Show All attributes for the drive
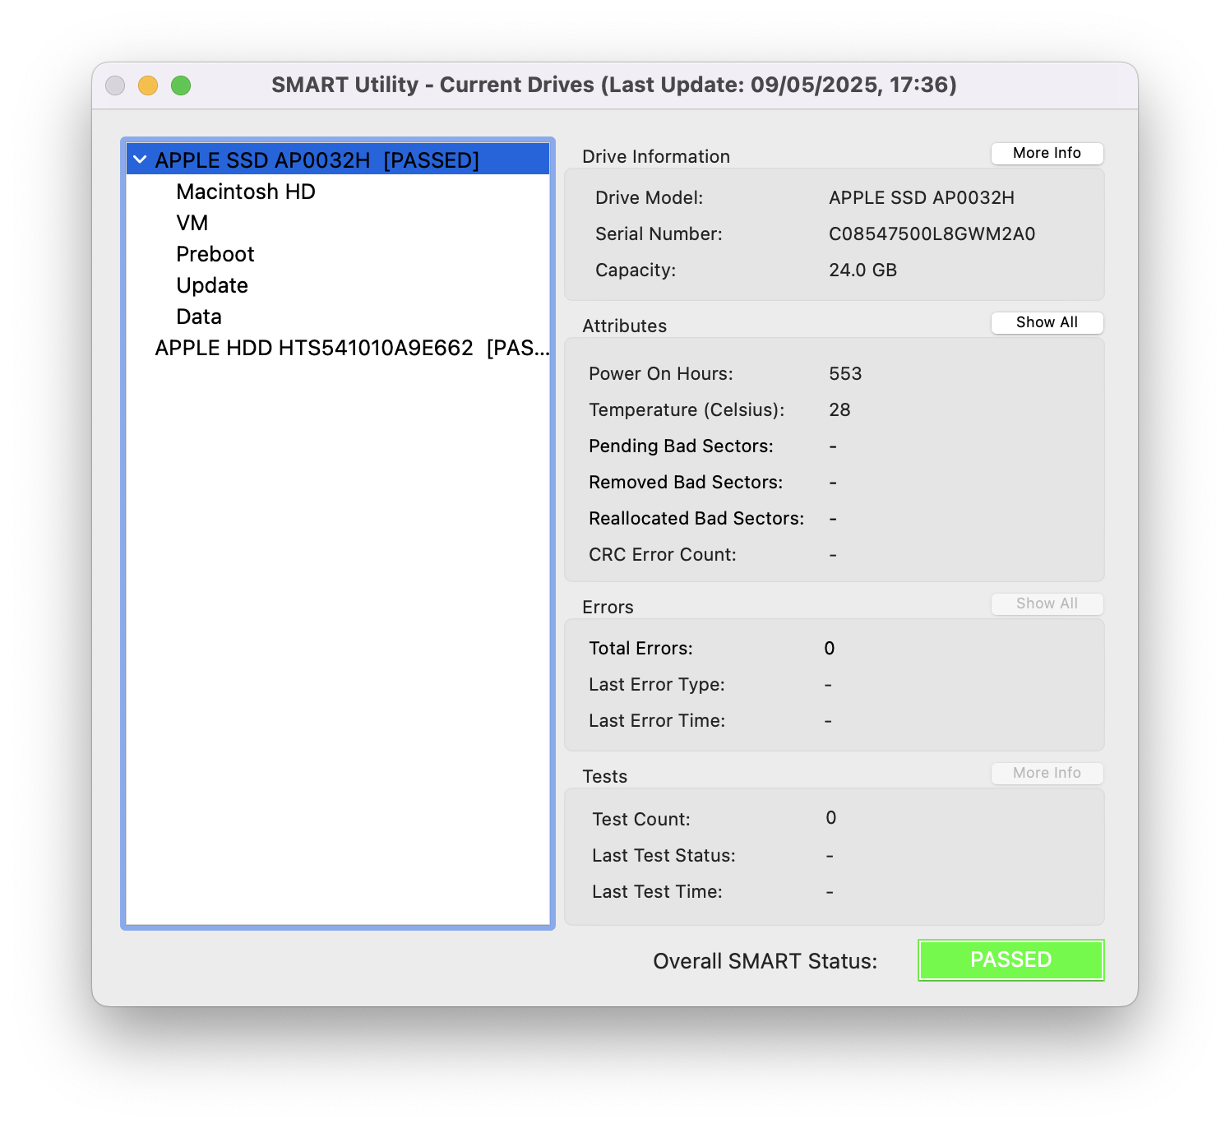This screenshot has height=1128, width=1230. (x=1046, y=322)
